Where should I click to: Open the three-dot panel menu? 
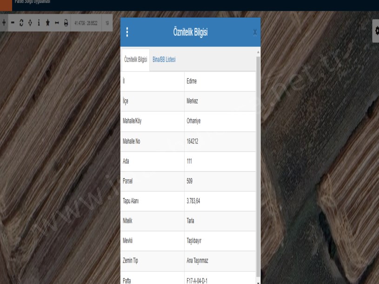(127, 32)
